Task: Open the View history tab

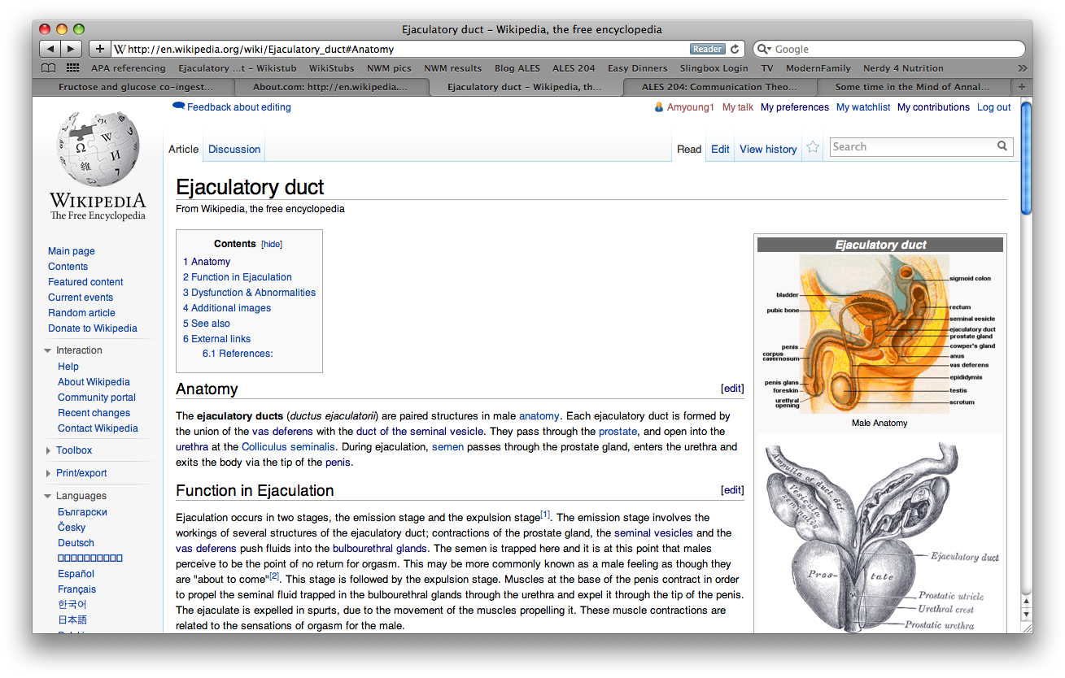Action: (x=768, y=150)
